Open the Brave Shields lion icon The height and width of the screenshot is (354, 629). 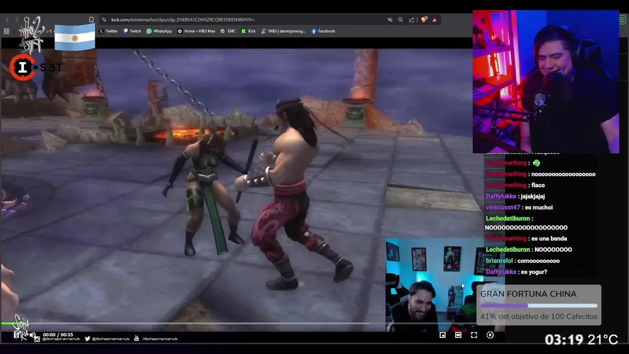(x=424, y=20)
